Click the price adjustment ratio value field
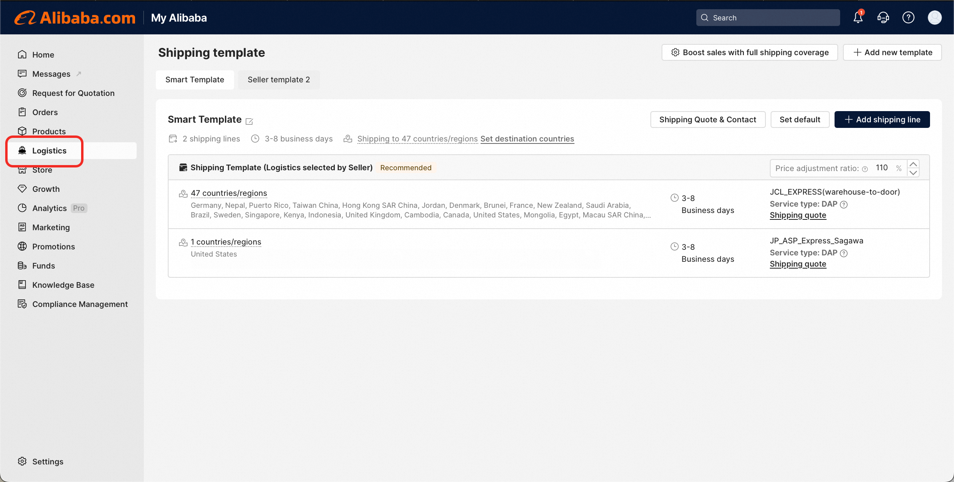 [x=882, y=168]
